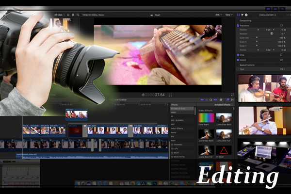The image size is (291, 194).
Task: Select the Luma Rays Full effect thumbnail
Action: click(x=206, y=150)
